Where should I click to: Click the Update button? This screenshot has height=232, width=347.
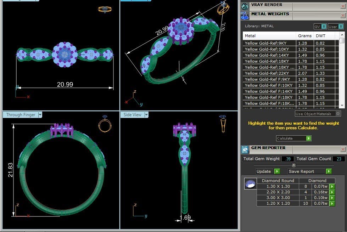coord(268,171)
